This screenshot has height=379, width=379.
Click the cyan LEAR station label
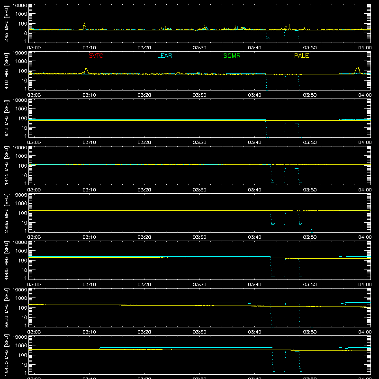164,55
